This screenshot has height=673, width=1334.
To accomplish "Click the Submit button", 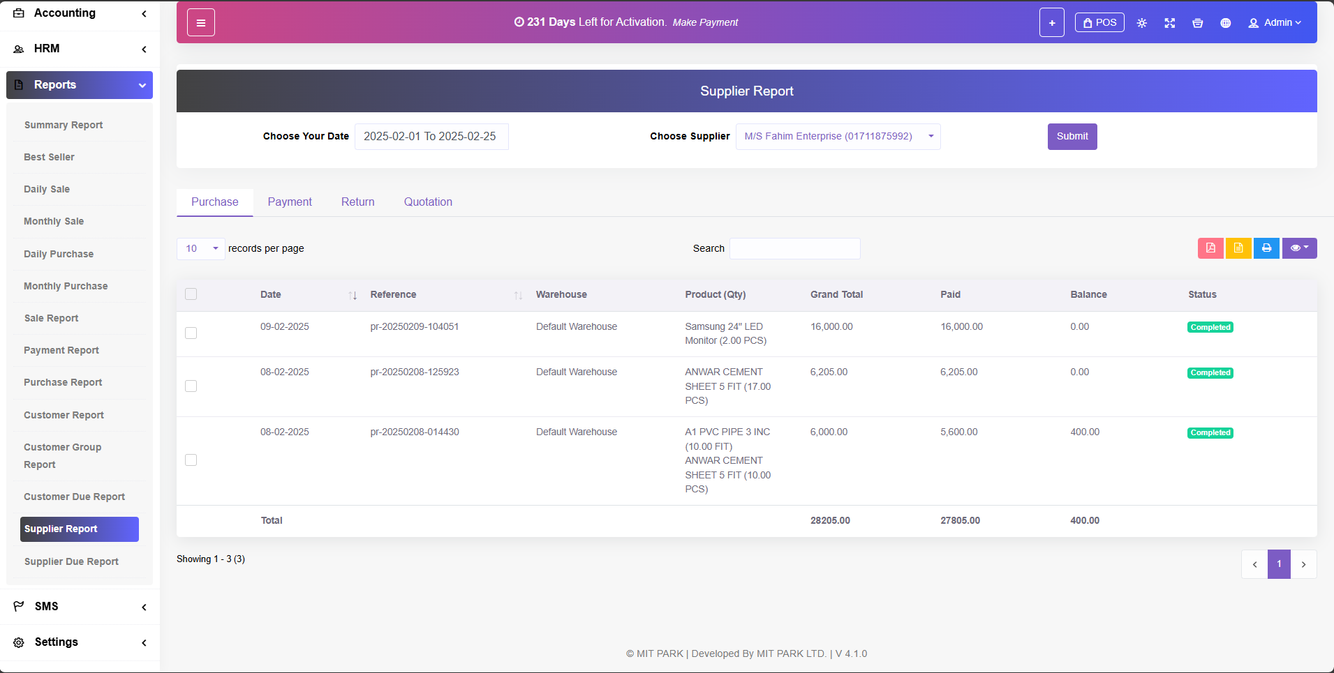I will (1072, 137).
